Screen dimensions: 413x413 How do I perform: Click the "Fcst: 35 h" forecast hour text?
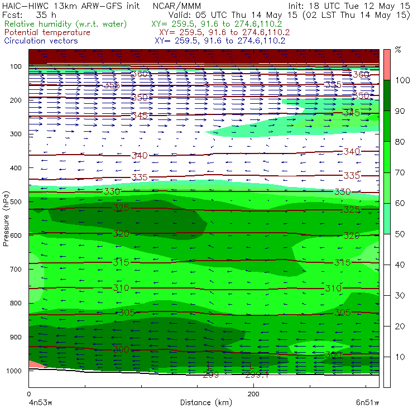pyautogui.click(x=29, y=15)
